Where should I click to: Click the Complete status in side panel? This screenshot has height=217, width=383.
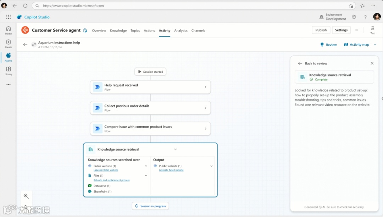coord(318,79)
